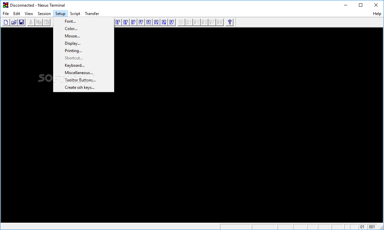Open the Help menu
384x230 pixels.
click(x=377, y=14)
